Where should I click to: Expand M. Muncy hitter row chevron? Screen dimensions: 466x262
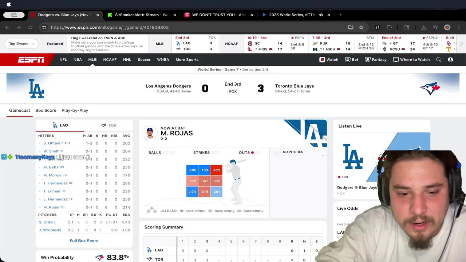[40, 175]
